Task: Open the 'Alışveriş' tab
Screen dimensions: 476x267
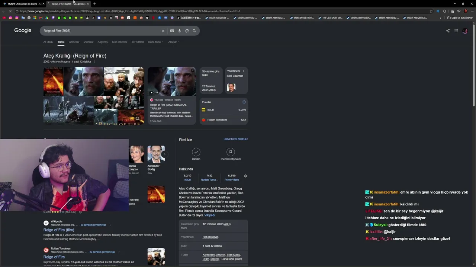Action: (x=103, y=42)
